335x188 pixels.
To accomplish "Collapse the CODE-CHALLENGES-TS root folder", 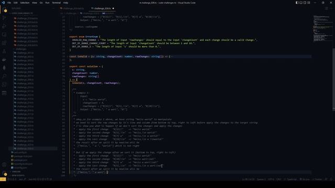I will pyautogui.click(x=23, y=13).
